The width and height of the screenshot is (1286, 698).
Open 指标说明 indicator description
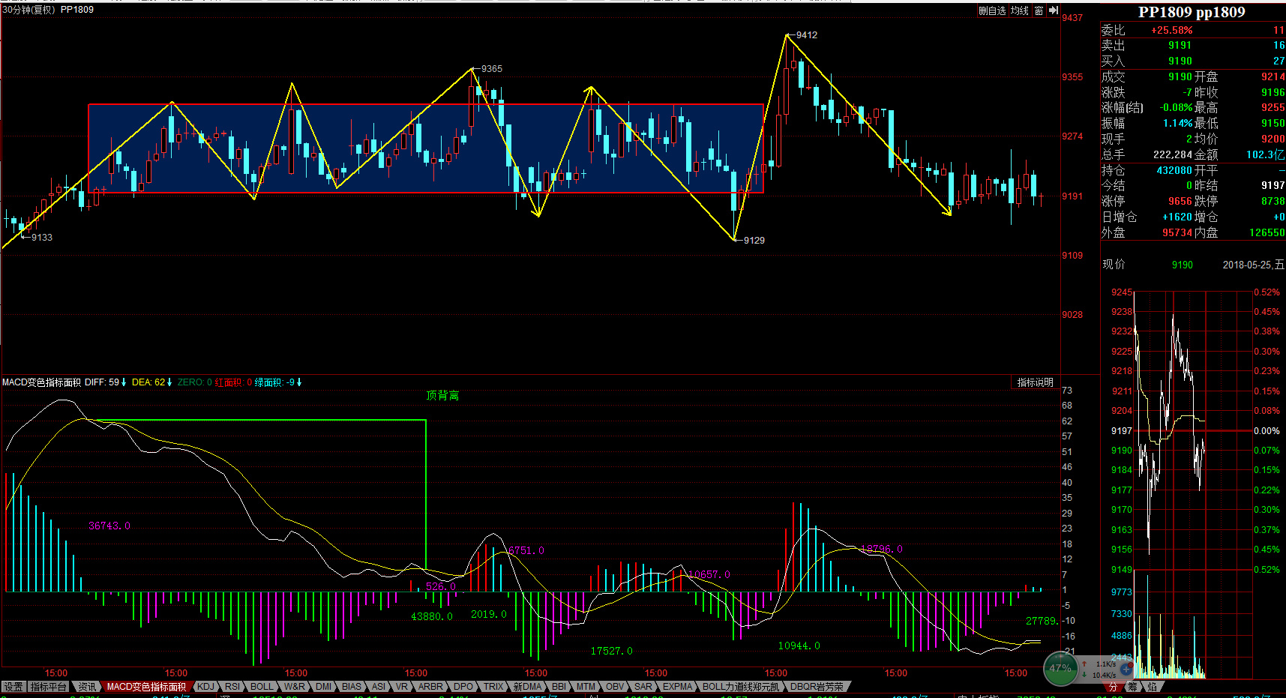(1035, 382)
